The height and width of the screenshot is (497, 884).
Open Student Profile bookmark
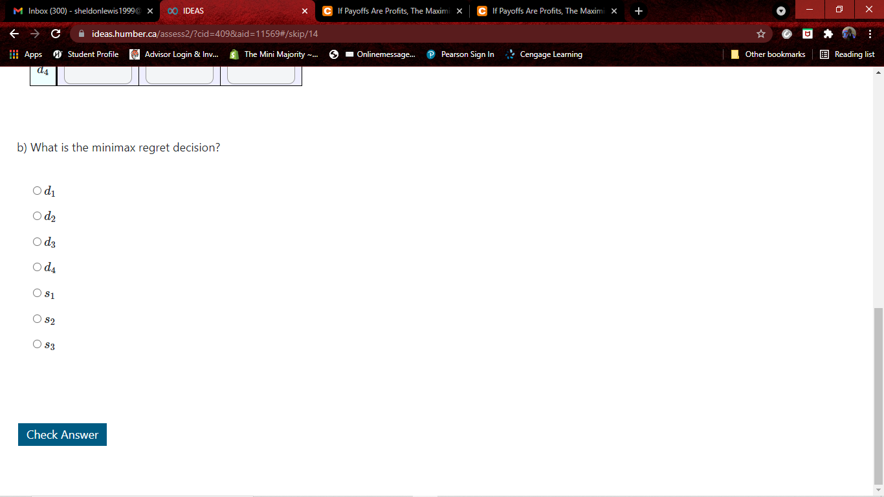point(85,54)
